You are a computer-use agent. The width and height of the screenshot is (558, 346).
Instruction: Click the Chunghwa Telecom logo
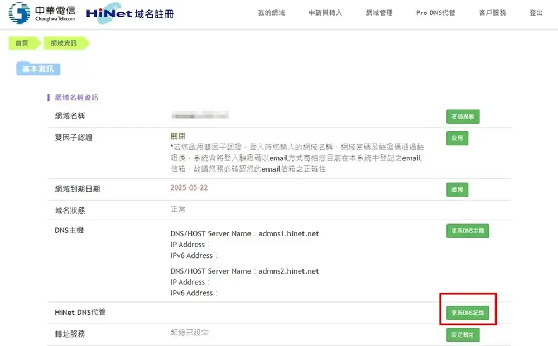click(x=42, y=13)
